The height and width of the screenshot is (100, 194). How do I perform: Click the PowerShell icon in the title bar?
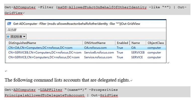[x=9, y=24]
